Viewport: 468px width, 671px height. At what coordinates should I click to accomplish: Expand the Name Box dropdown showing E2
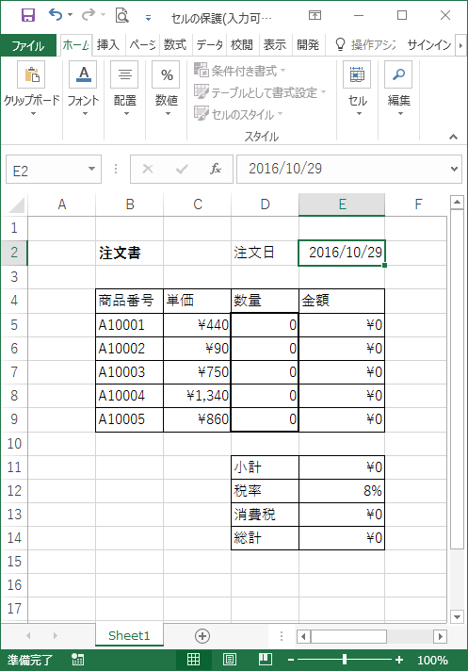[x=91, y=169]
